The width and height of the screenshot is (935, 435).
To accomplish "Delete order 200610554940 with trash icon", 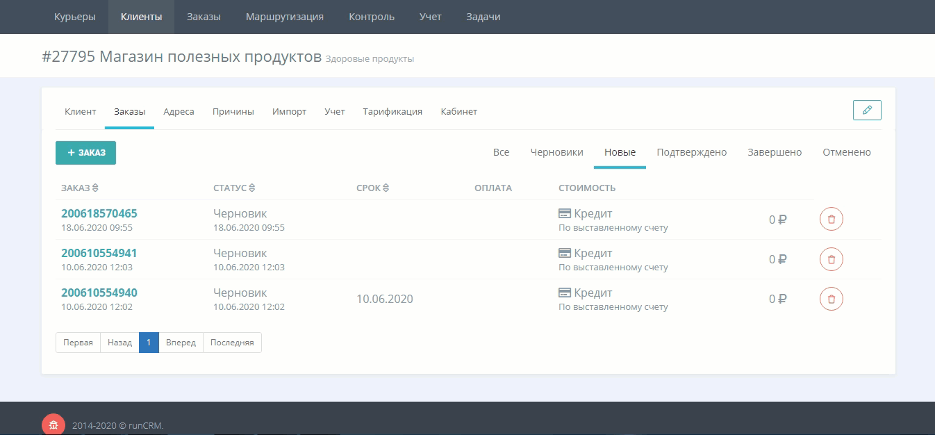I will (831, 299).
